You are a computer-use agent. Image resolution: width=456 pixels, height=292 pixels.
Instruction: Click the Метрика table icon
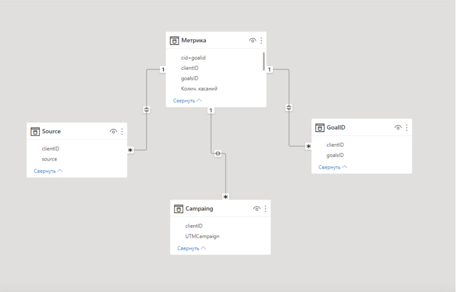point(174,41)
